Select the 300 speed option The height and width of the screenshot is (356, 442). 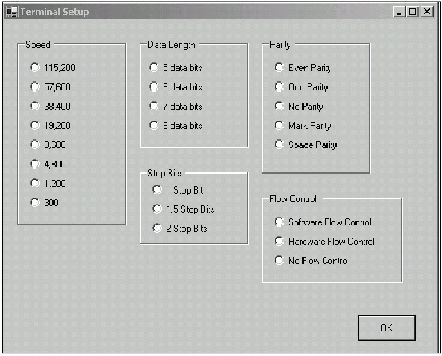pyautogui.click(x=35, y=203)
